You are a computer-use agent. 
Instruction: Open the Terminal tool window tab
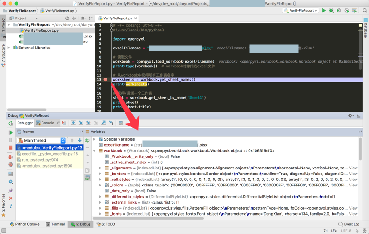coord(55,224)
